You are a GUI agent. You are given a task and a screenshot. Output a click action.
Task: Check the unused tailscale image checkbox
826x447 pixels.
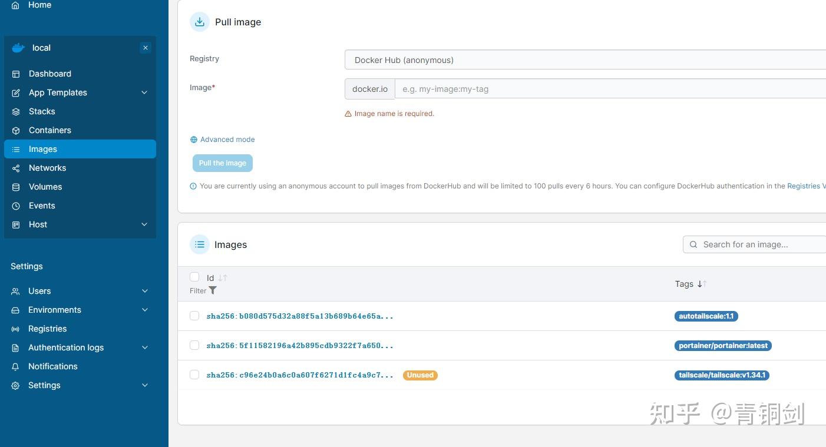(x=194, y=375)
